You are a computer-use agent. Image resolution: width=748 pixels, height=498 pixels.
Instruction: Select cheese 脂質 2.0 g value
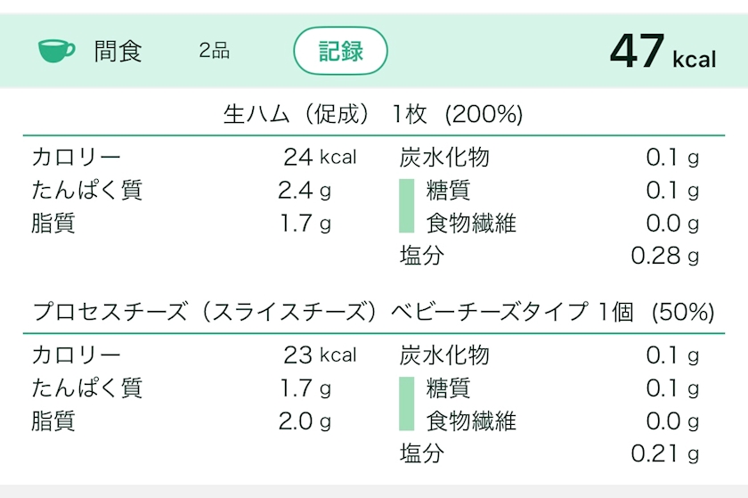(304, 420)
